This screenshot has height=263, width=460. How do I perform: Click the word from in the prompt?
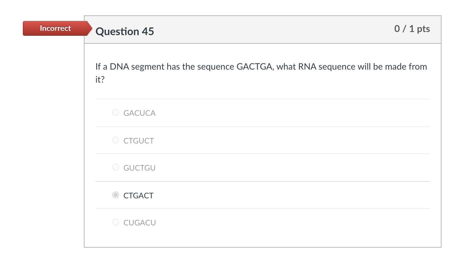coord(418,67)
